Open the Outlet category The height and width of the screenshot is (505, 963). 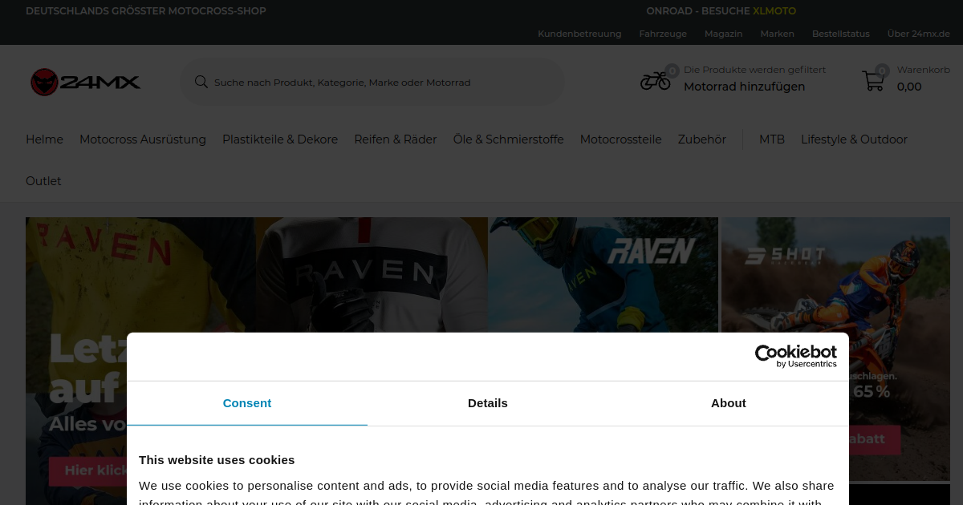click(43, 181)
